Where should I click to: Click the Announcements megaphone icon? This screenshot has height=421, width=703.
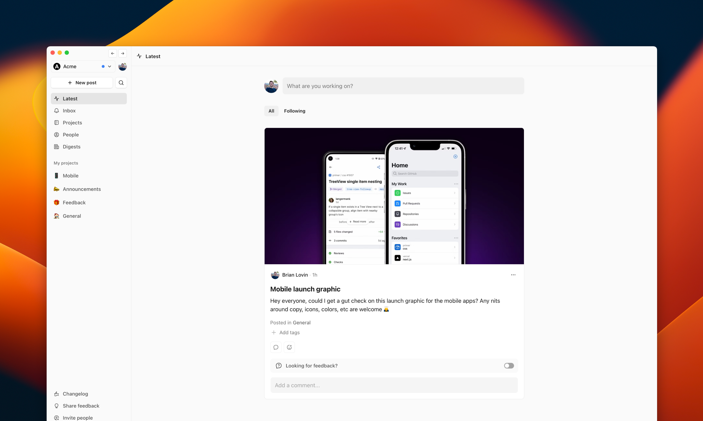coord(56,189)
